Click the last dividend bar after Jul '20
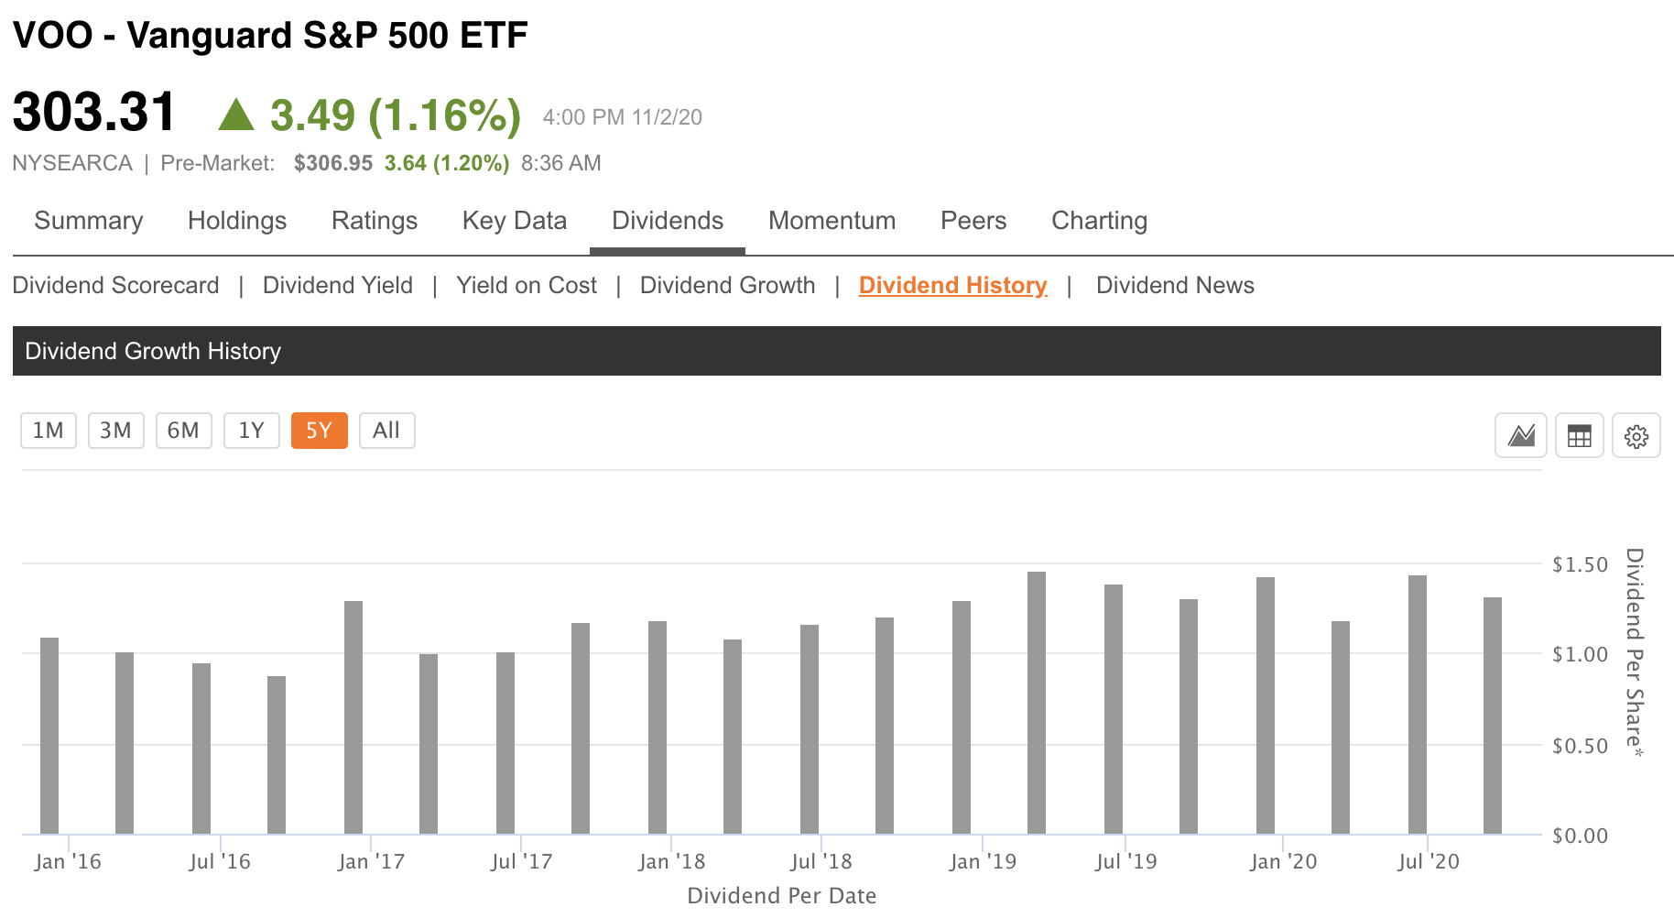This screenshot has height=918, width=1674. tap(1493, 716)
